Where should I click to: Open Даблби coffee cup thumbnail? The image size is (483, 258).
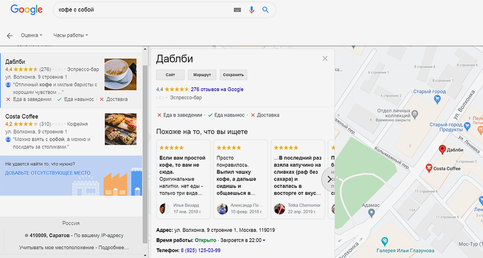pos(120,74)
